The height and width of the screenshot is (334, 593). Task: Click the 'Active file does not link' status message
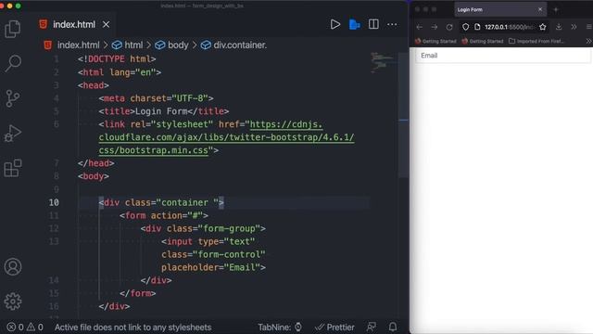click(132, 328)
